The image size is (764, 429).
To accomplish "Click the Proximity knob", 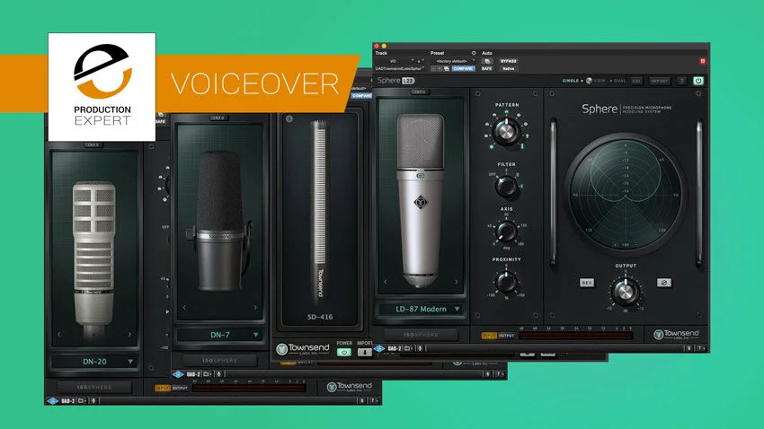I will [x=506, y=281].
